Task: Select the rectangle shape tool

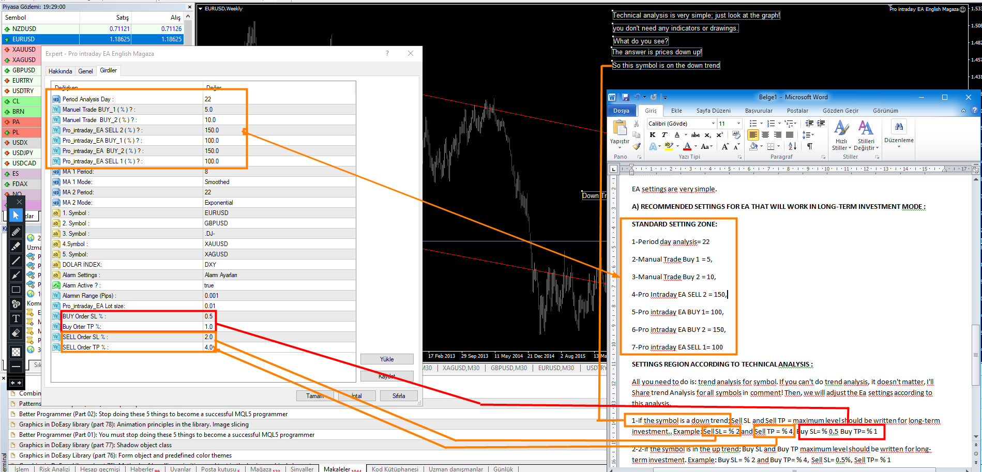Action: point(16,290)
